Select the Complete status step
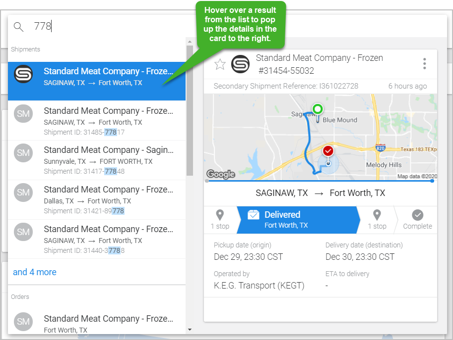The image size is (453, 340). [417, 220]
